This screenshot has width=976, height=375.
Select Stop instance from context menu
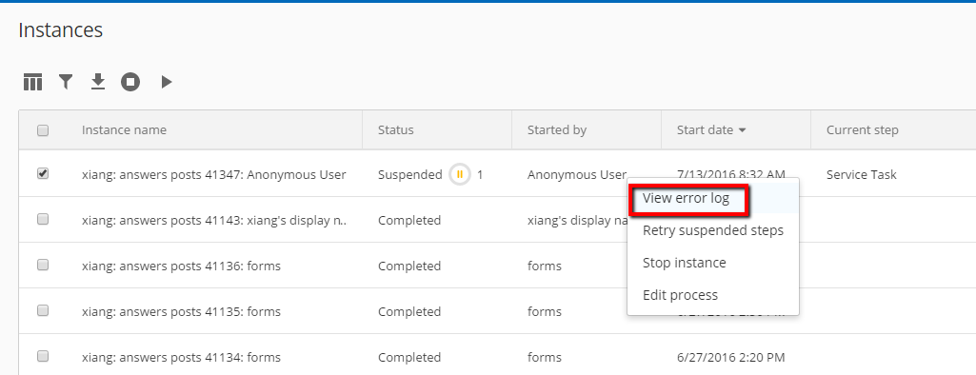[x=684, y=263]
